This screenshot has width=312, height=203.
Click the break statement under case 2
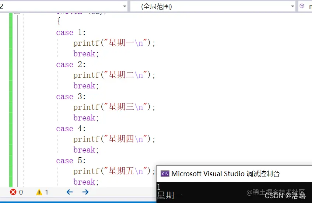tap(86, 86)
